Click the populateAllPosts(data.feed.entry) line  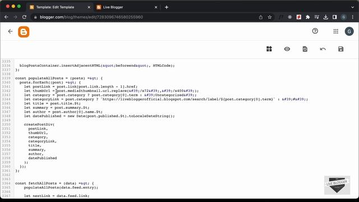61,187
